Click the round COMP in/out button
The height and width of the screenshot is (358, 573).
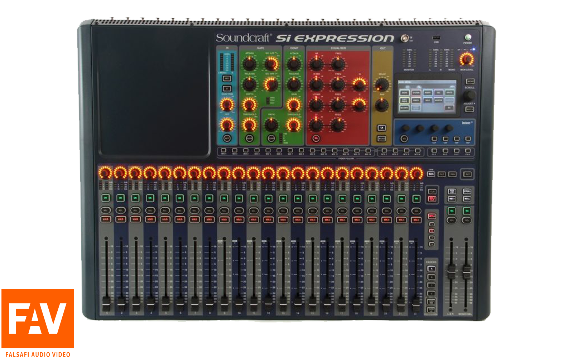[271, 138]
